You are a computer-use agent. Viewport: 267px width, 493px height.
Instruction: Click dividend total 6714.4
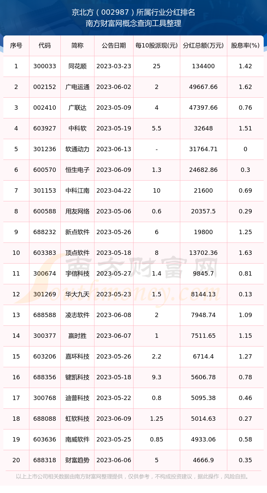click(203, 357)
